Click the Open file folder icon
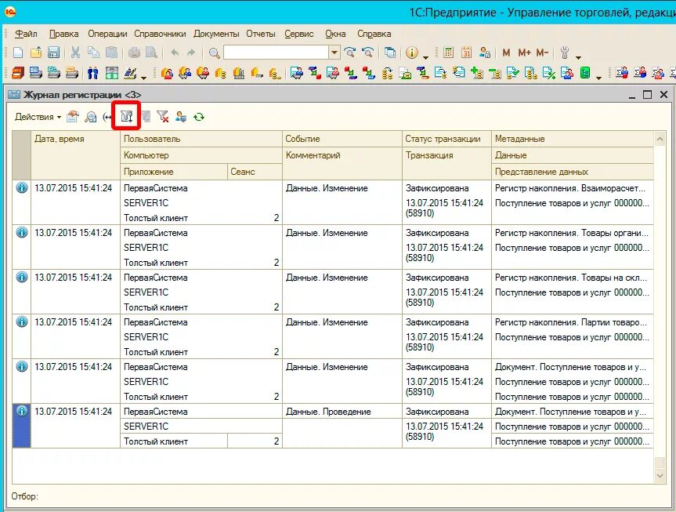This screenshot has height=512, width=676. click(x=36, y=53)
